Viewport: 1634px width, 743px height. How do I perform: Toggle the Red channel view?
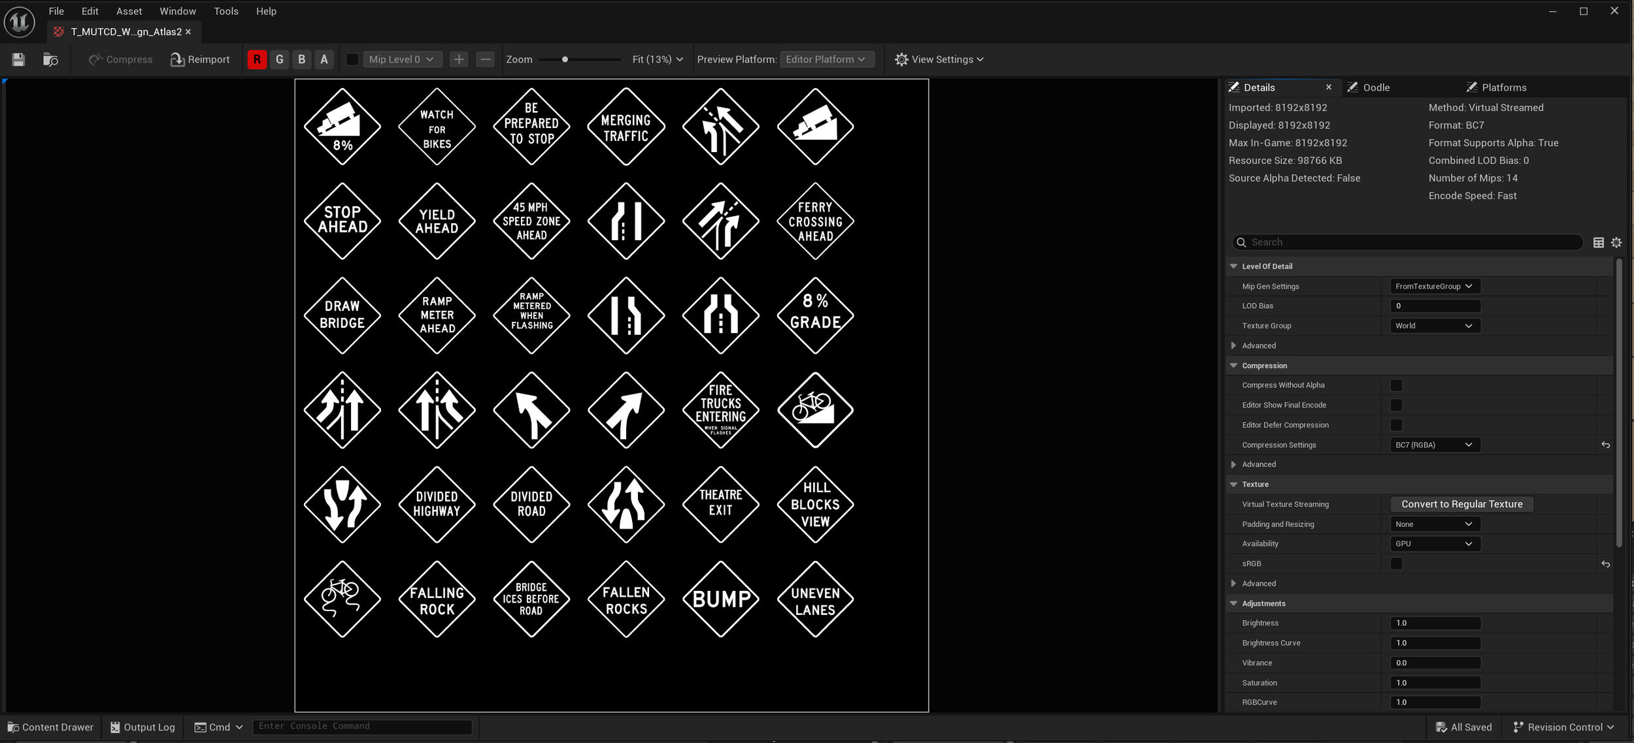click(257, 59)
